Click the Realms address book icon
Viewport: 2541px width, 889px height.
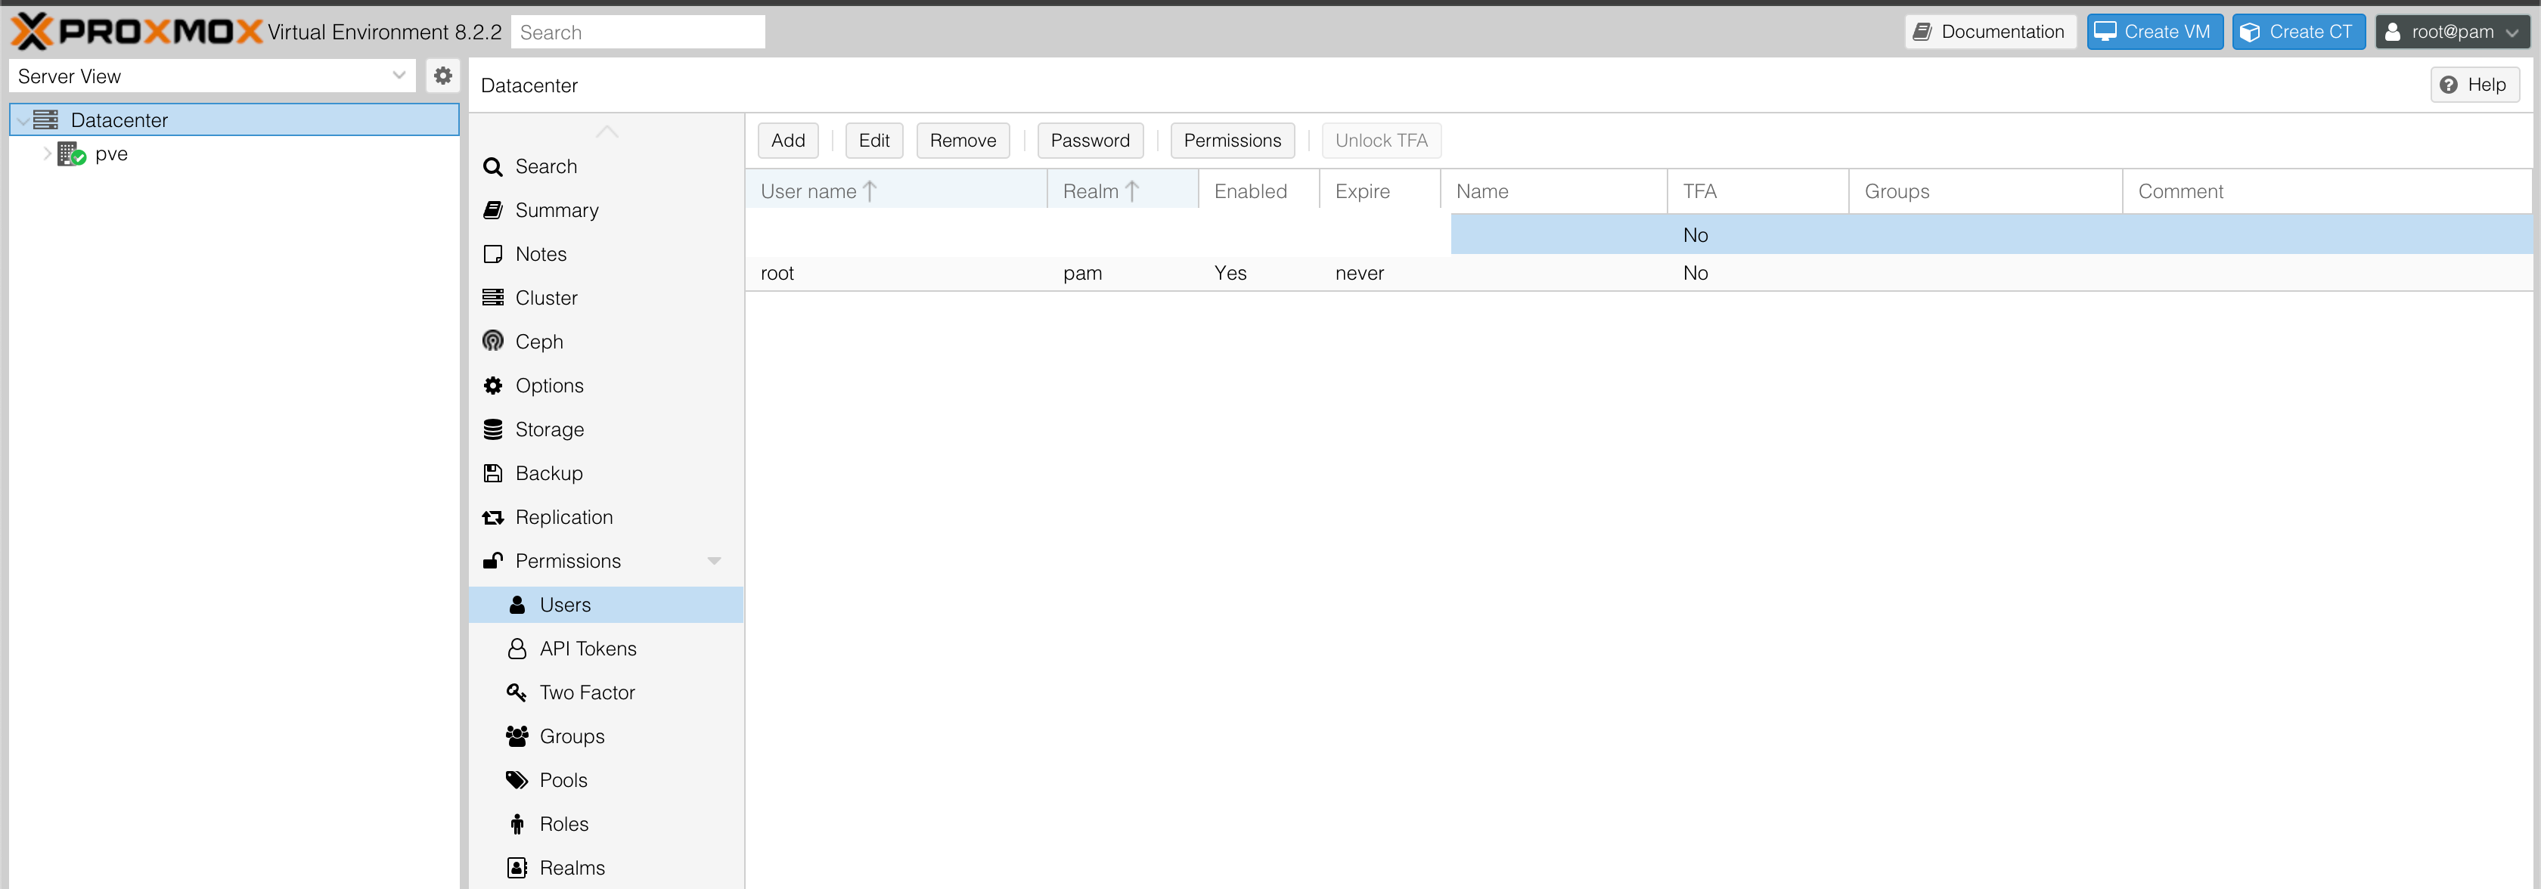pyautogui.click(x=516, y=867)
